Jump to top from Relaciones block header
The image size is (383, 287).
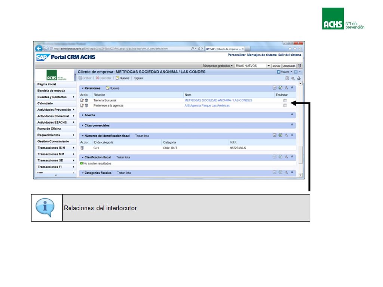292,87
